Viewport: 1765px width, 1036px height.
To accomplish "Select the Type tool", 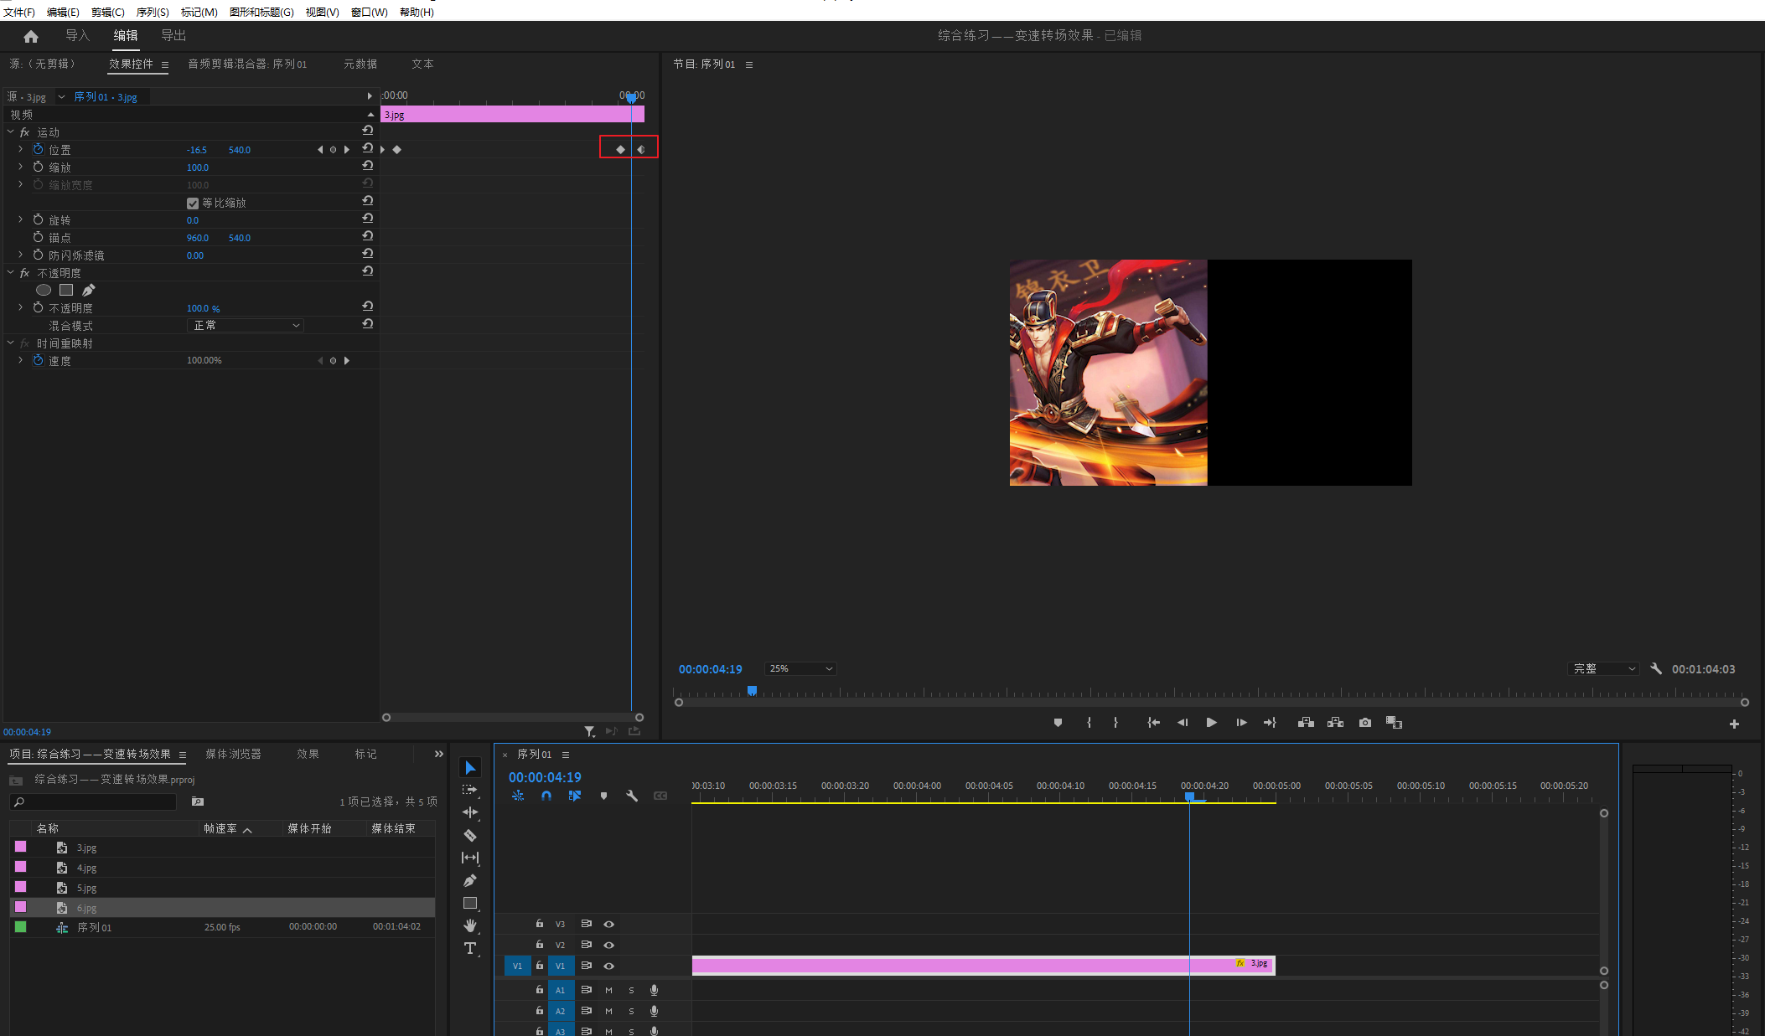I will [470, 948].
